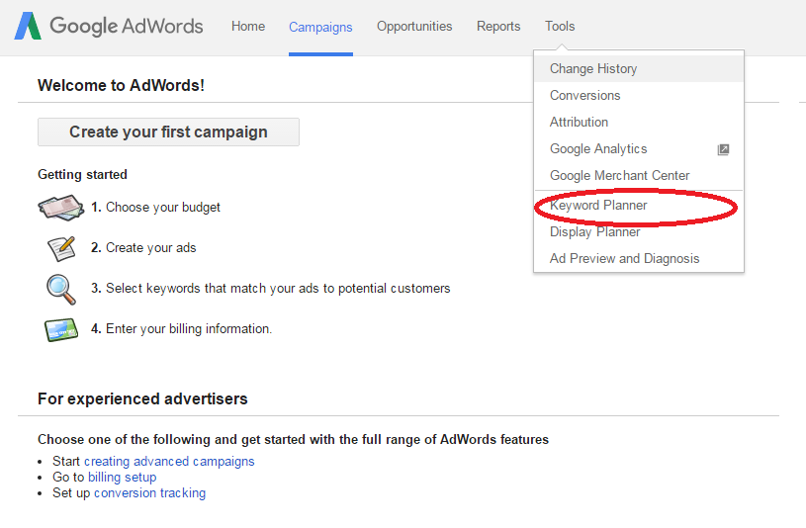
Task: Switch to the Campaigns tab
Action: coord(320,27)
